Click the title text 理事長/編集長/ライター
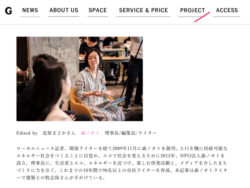The width and height of the screenshot is (250, 188). click(x=131, y=133)
